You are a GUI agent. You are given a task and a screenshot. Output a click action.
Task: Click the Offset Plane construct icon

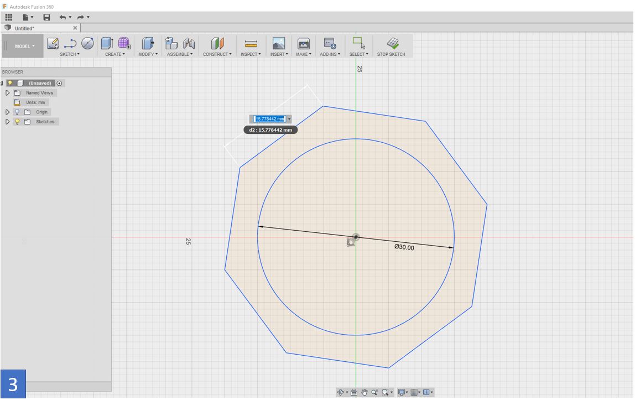217,43
